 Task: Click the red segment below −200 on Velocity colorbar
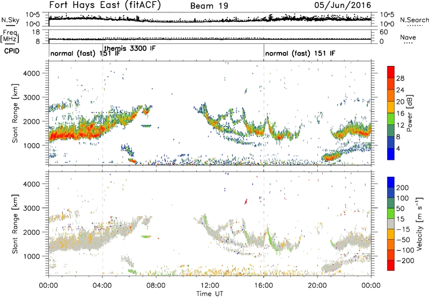[x=391, y=265]
